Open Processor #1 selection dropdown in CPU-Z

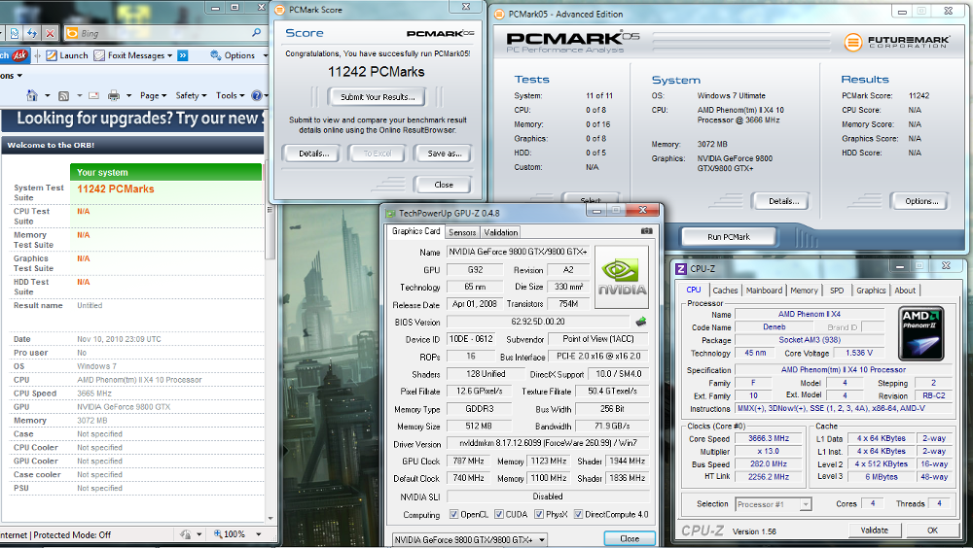[774, 504]
